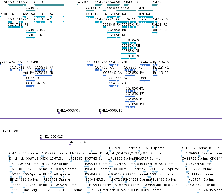Viewport: 222px width, 194px height.
Task: Select transcript RpL13-RB
Action: click(160, 30)
